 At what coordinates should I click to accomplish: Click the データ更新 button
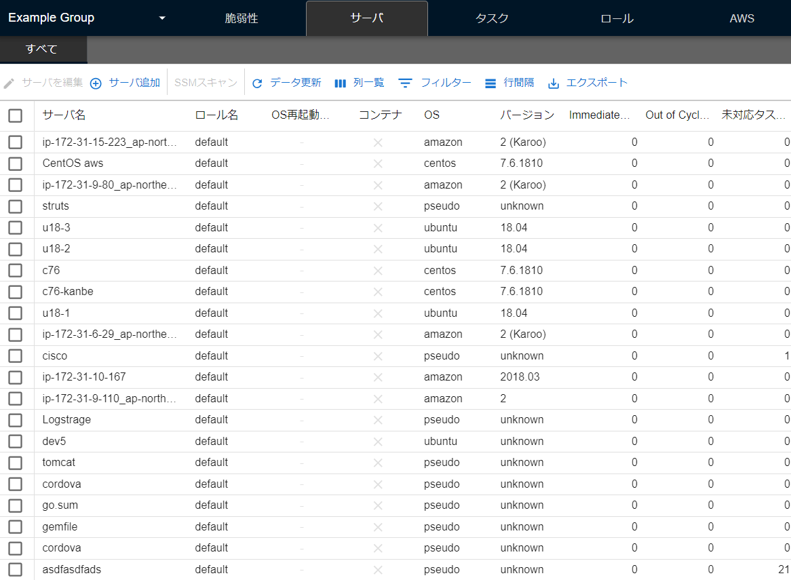pos(286,83)
